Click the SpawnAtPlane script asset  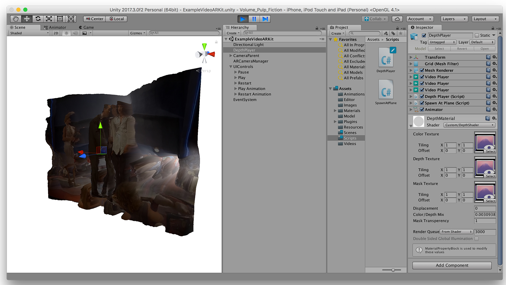click(386, 92)
